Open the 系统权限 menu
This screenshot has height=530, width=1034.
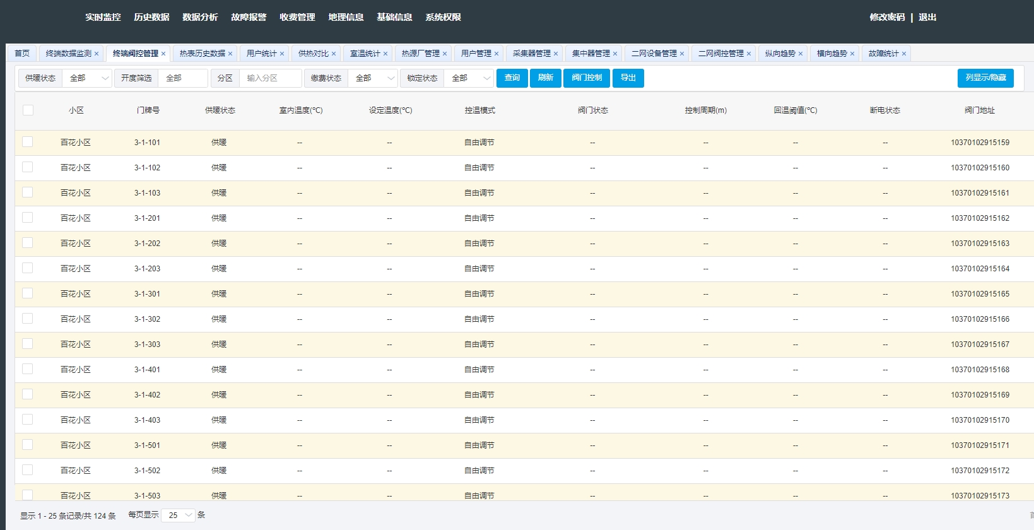[x=443, y=17]
